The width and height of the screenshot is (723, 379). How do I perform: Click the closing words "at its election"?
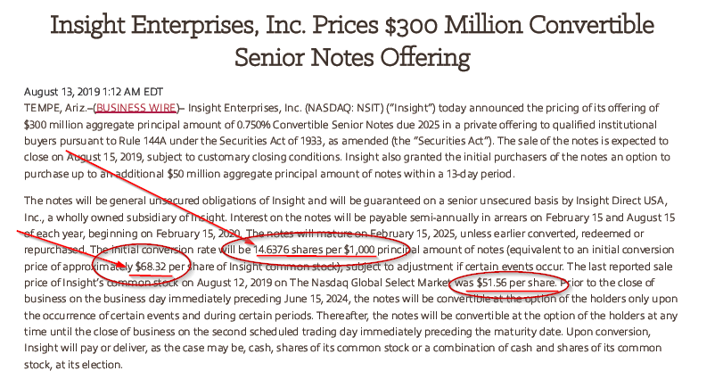(x=88, y=364)
